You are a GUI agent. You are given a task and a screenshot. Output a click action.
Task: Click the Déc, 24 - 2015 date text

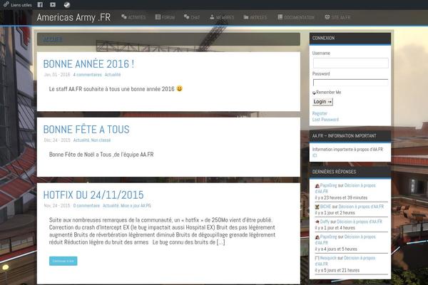coord(57,140)
